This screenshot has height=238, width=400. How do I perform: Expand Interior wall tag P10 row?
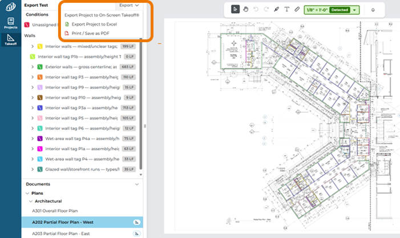point(33,97)
